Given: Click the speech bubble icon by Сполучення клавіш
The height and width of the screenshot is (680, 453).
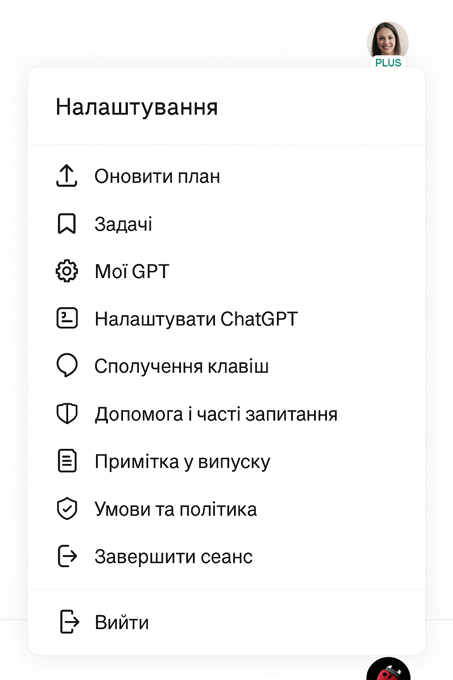Looking at the screenshot, I should coord(67,366).
